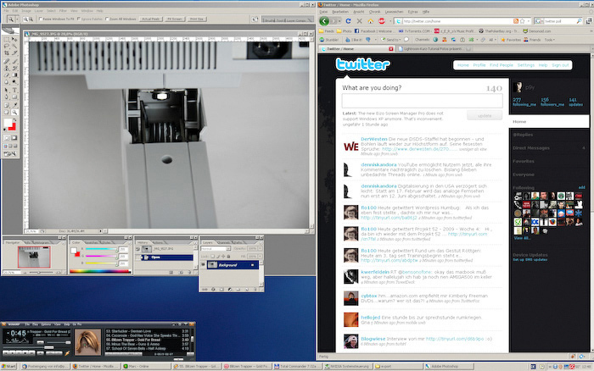594x371 pixels.
Task: Open the Fill slider arrow in Layers panel
Action: point(260,257)
